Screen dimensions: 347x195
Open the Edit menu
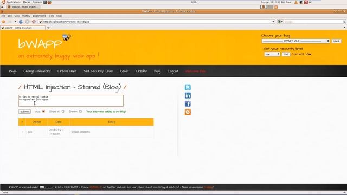[10, 16]
